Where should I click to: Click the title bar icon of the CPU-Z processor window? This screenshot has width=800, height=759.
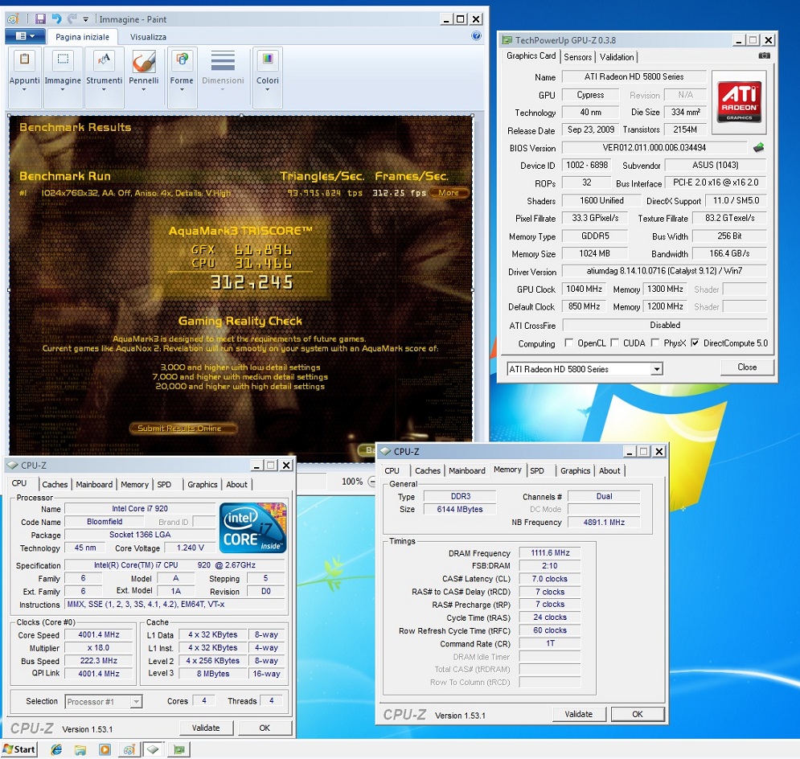12,466
